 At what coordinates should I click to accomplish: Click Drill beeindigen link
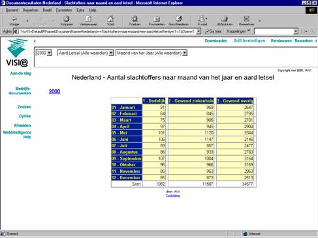(249, 40)
